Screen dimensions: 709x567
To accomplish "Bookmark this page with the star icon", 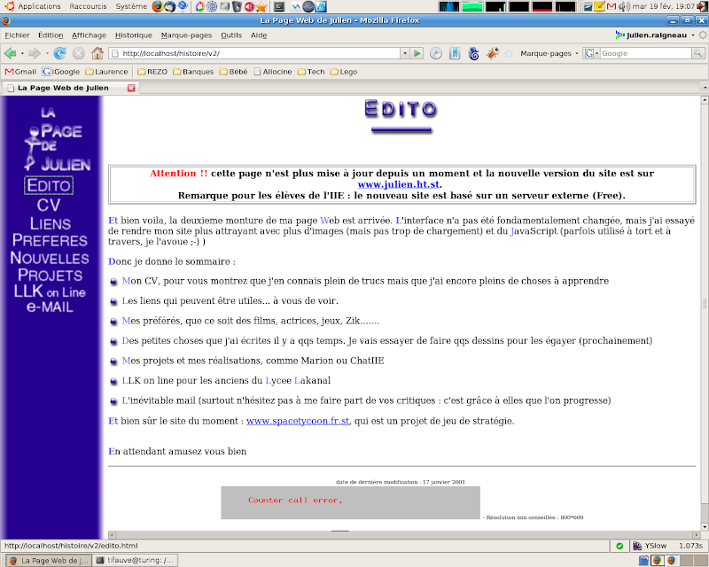I will [x=509, y=53].
